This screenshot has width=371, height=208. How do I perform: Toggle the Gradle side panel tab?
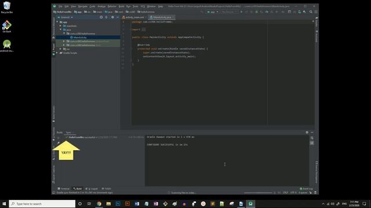(x=317, y=22)
